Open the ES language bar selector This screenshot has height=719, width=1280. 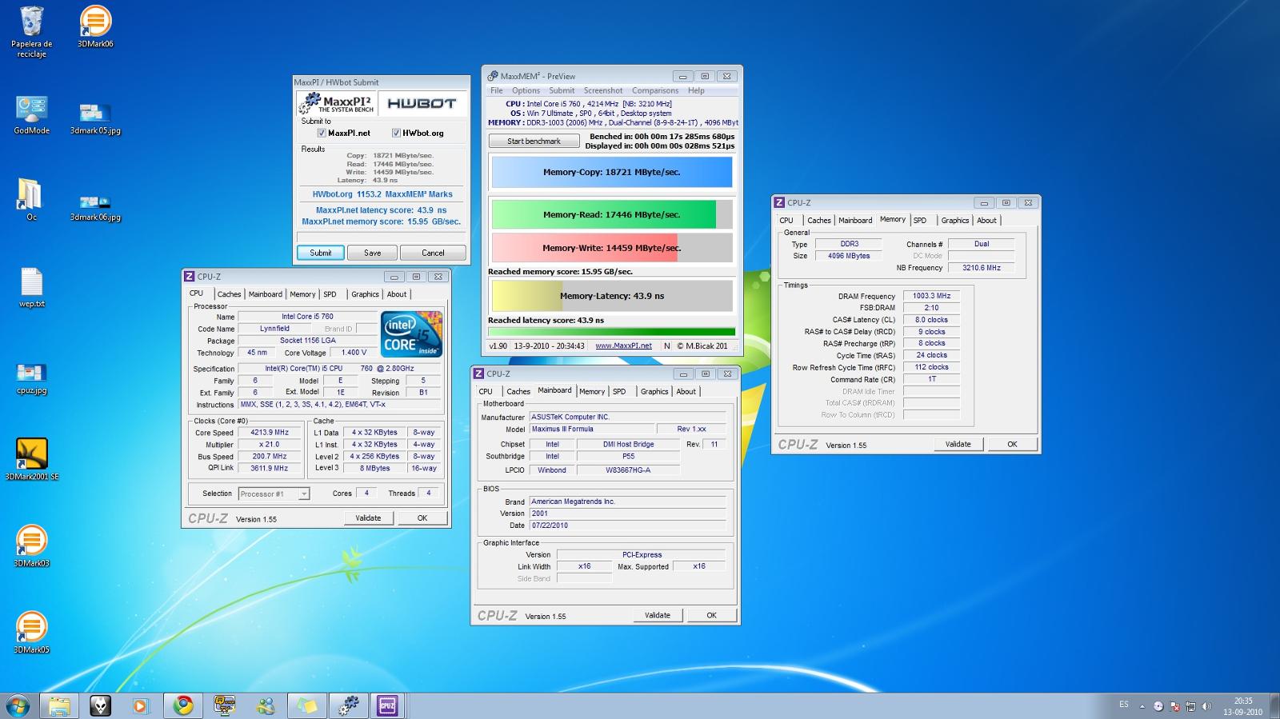point(1124,705)
